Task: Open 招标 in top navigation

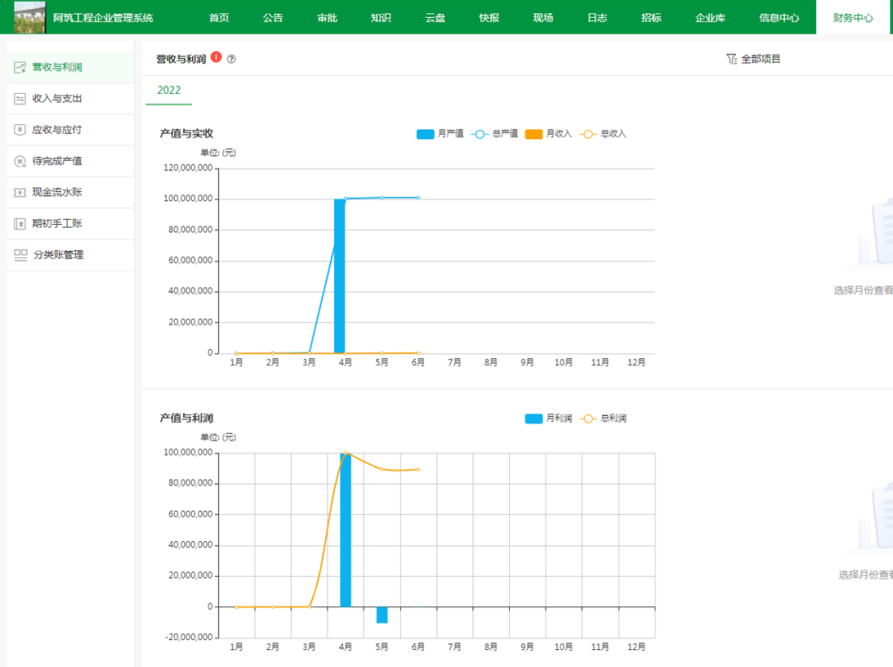Action: coord(652,18)
